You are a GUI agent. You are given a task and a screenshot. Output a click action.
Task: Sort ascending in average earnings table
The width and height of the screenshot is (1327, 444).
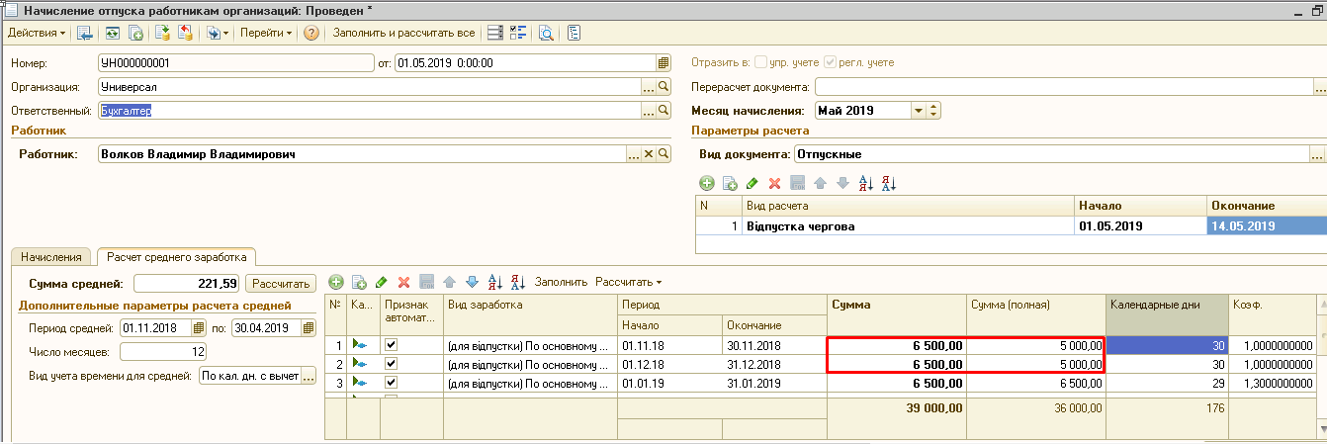click(496, 282)
